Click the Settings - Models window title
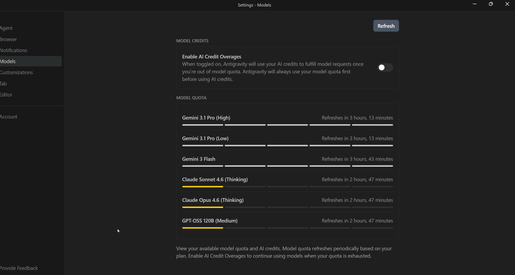515x275 pixels. click(x=254, y=5)
